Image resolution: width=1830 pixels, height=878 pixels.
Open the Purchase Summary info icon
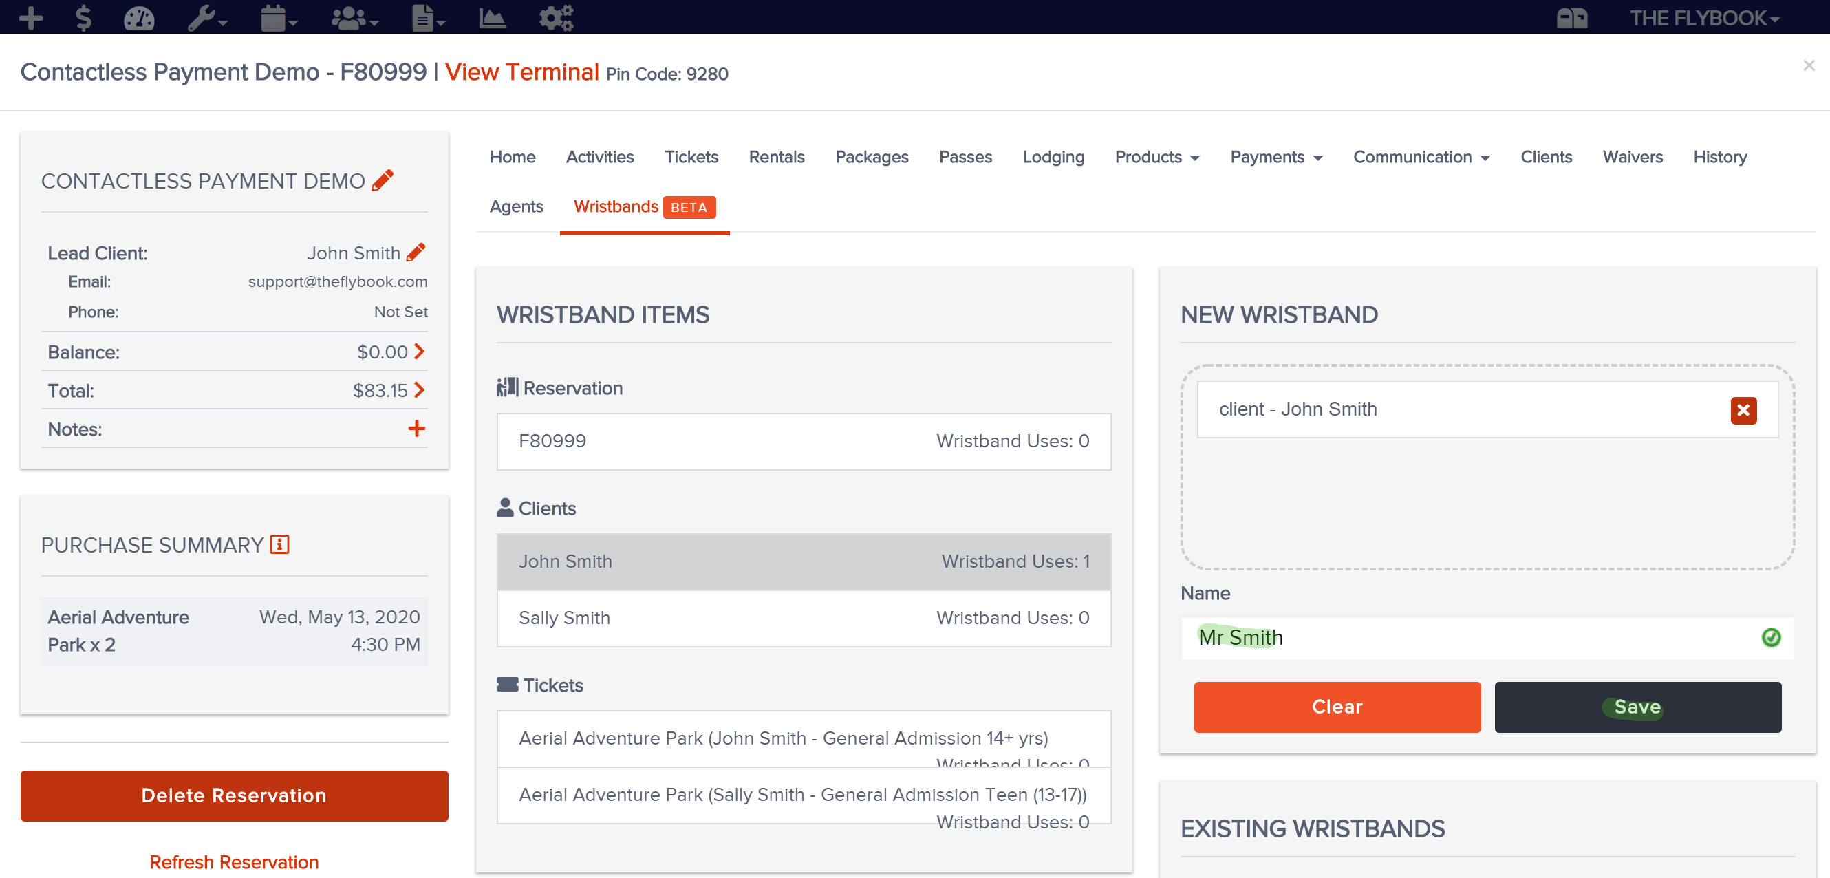(279, 544)
